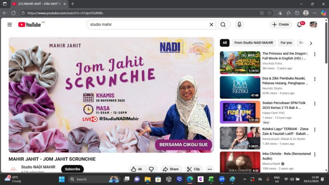Click the search magnifier button

coord(223,24)
